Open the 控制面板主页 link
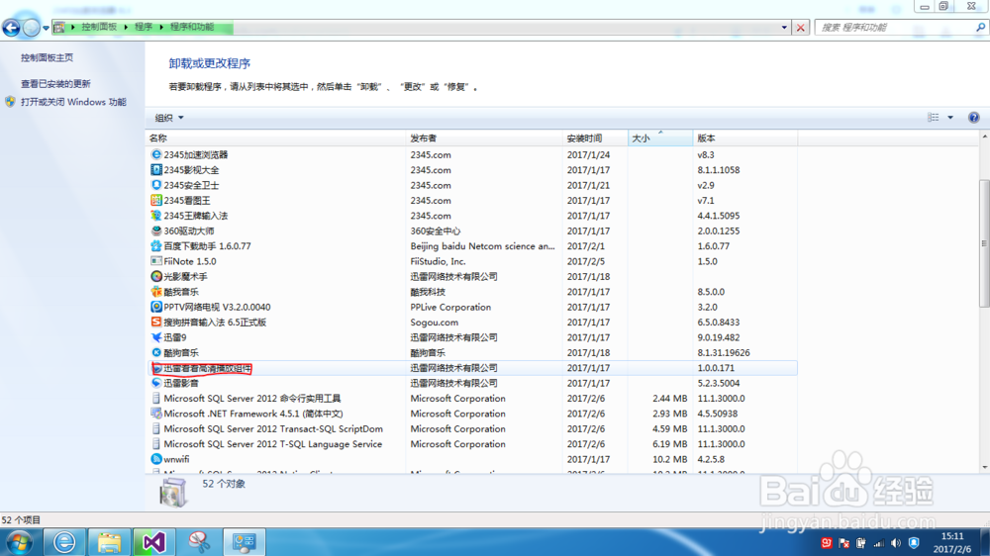 47,57
